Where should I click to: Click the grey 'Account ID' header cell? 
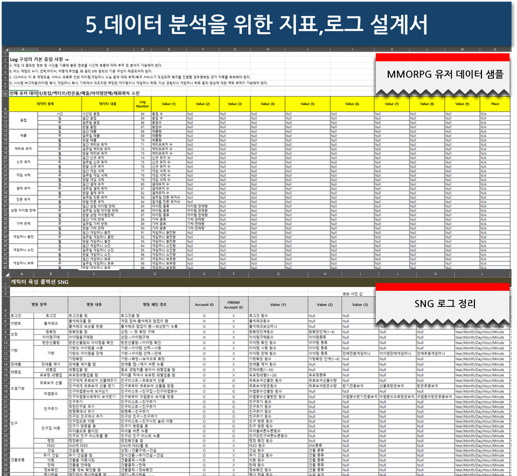coord(204,305)
